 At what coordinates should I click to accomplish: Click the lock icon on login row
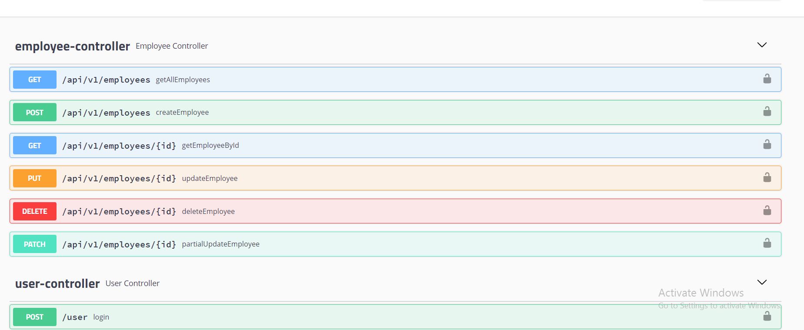coord(767,316)
